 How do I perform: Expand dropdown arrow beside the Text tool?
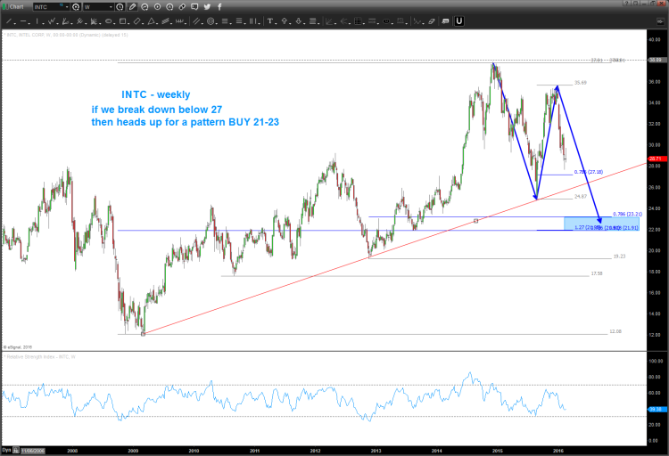(276, 23)
